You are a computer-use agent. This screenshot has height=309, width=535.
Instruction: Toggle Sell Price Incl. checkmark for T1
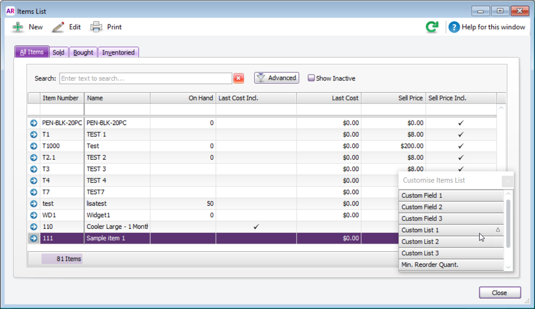click(x=461, y=135)
